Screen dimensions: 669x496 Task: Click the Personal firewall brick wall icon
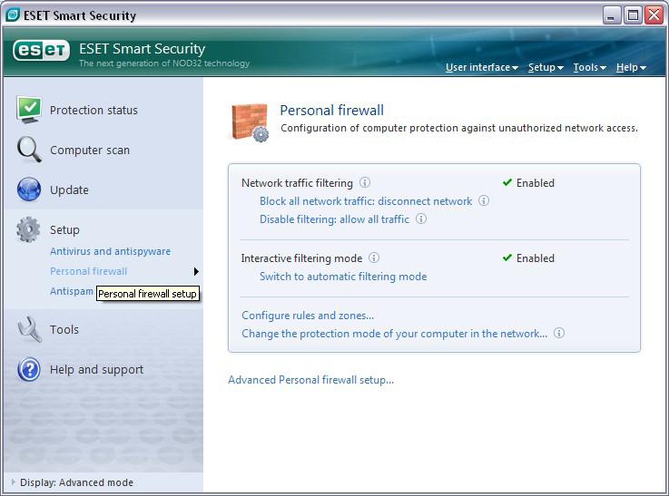pyautogui.click(x=251, y=122)
